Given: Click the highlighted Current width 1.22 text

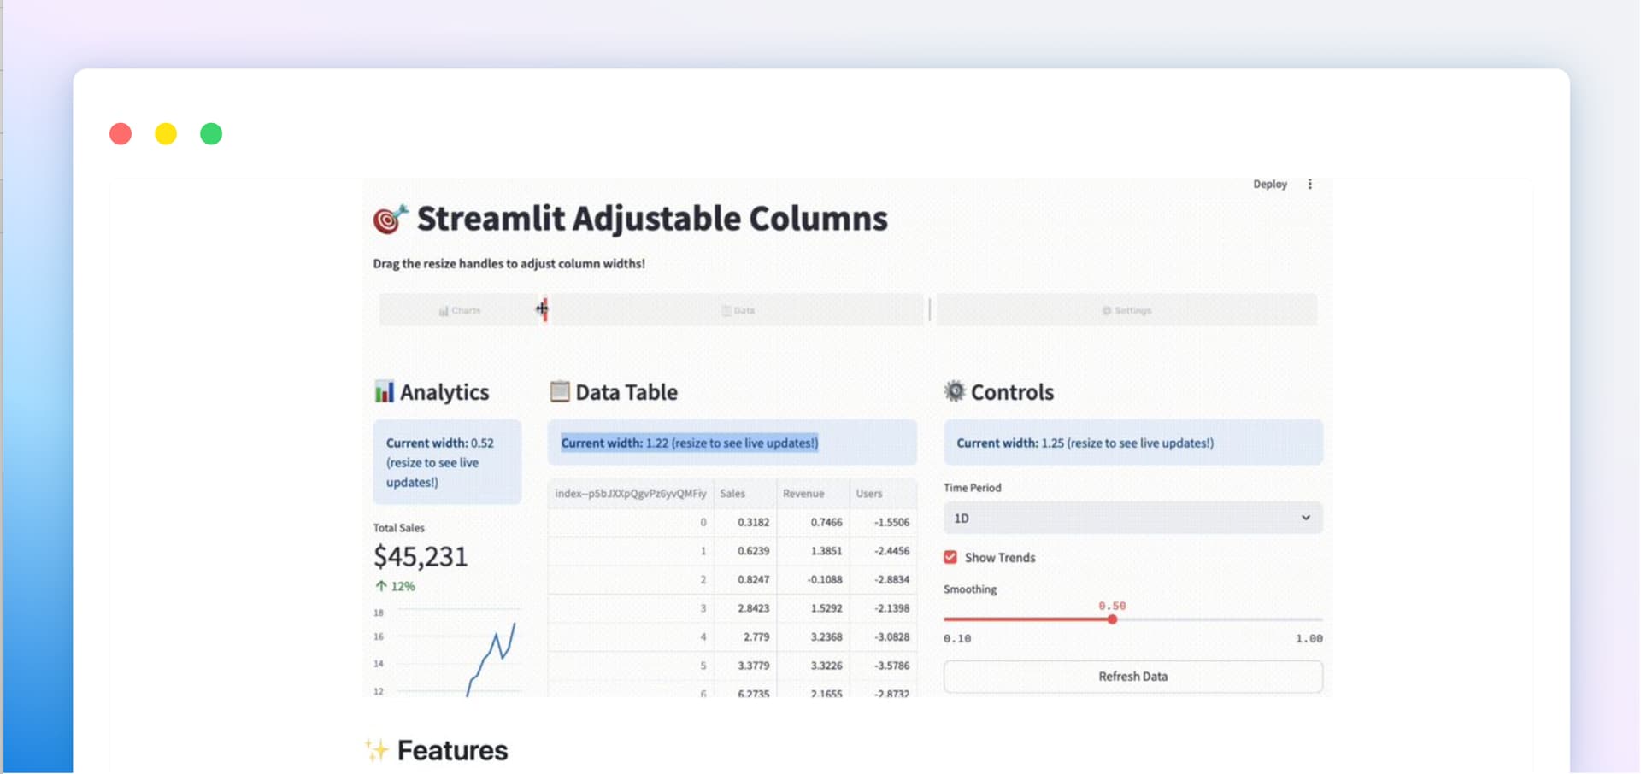Looking at the screenshot, I should pos(690,443).
